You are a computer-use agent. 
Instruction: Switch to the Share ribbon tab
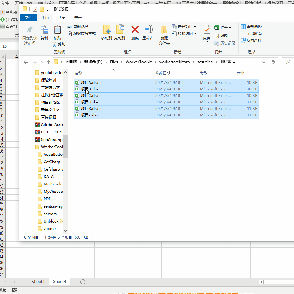[61, 18]
